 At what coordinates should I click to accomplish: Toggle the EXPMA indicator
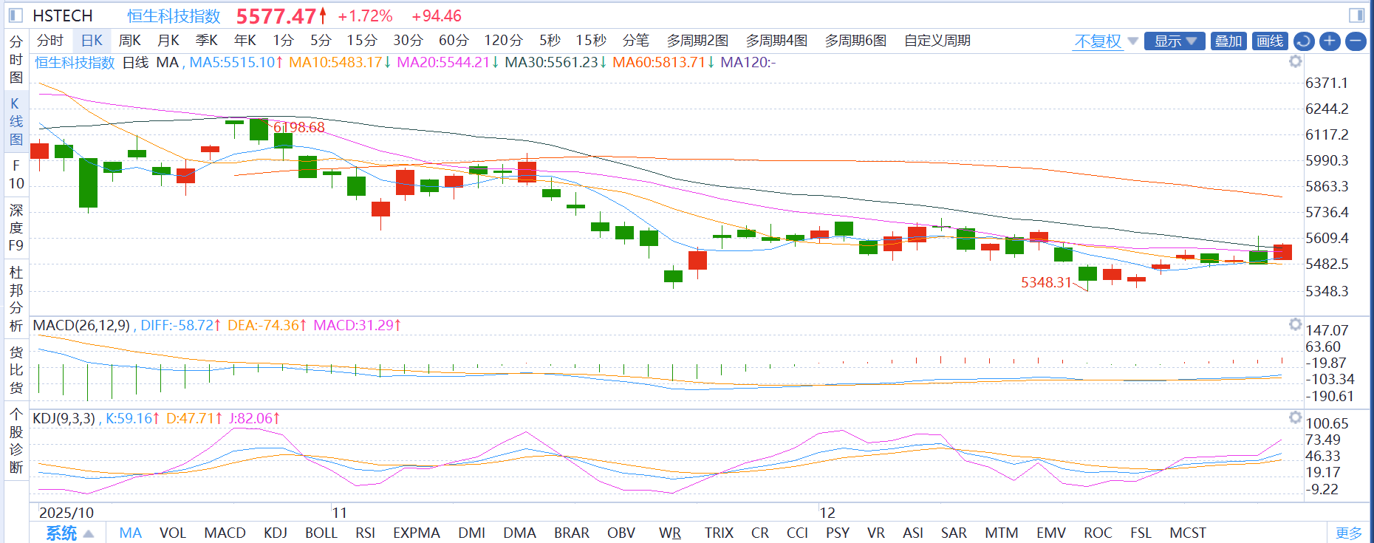click(x=417, y=533)
